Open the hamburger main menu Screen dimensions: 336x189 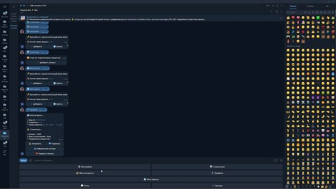[x=5, y=7]
